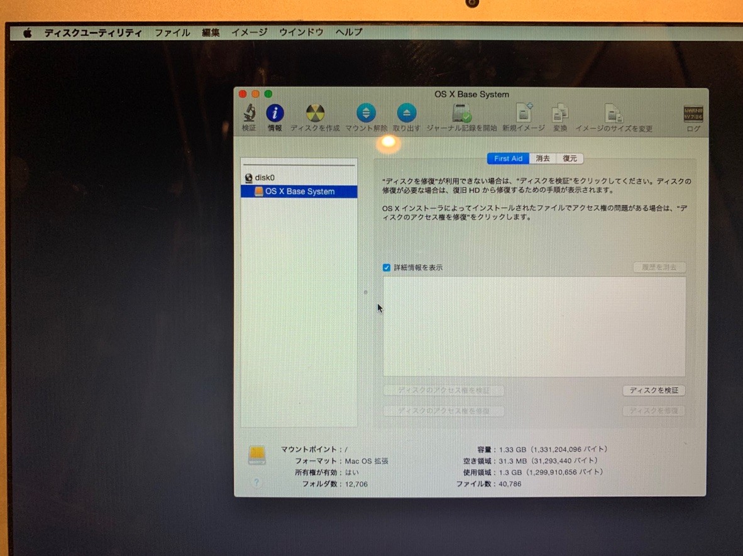Select the First Aid tab
743x556 pixels.
tap(508, 159)
